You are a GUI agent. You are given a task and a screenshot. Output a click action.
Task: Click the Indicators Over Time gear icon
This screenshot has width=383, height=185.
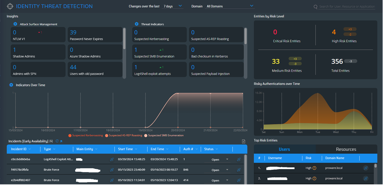(11, 85)
